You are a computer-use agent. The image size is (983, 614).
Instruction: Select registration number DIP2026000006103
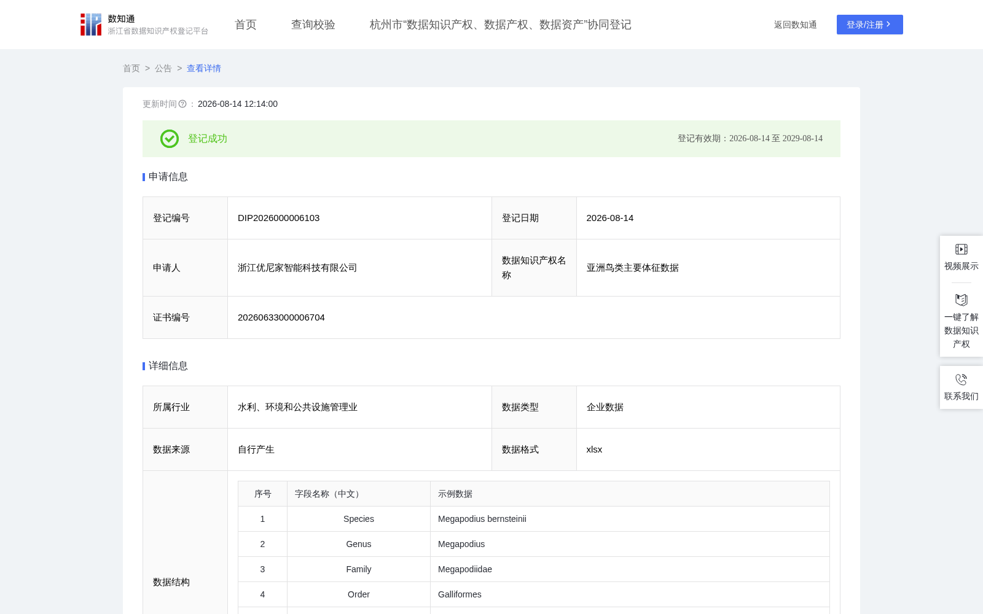(279, 218)
